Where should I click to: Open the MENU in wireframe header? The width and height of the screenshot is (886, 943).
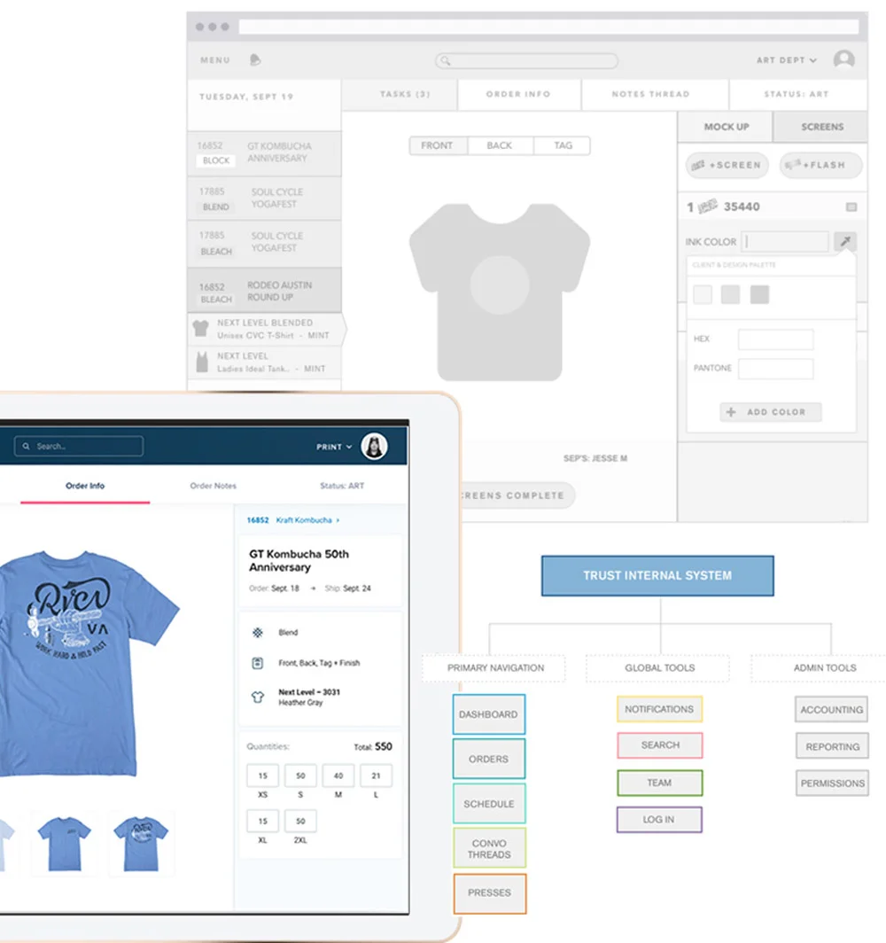(x=215, y=60)
